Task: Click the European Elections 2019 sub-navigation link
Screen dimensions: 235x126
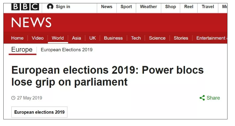Action: pos(66,50)
